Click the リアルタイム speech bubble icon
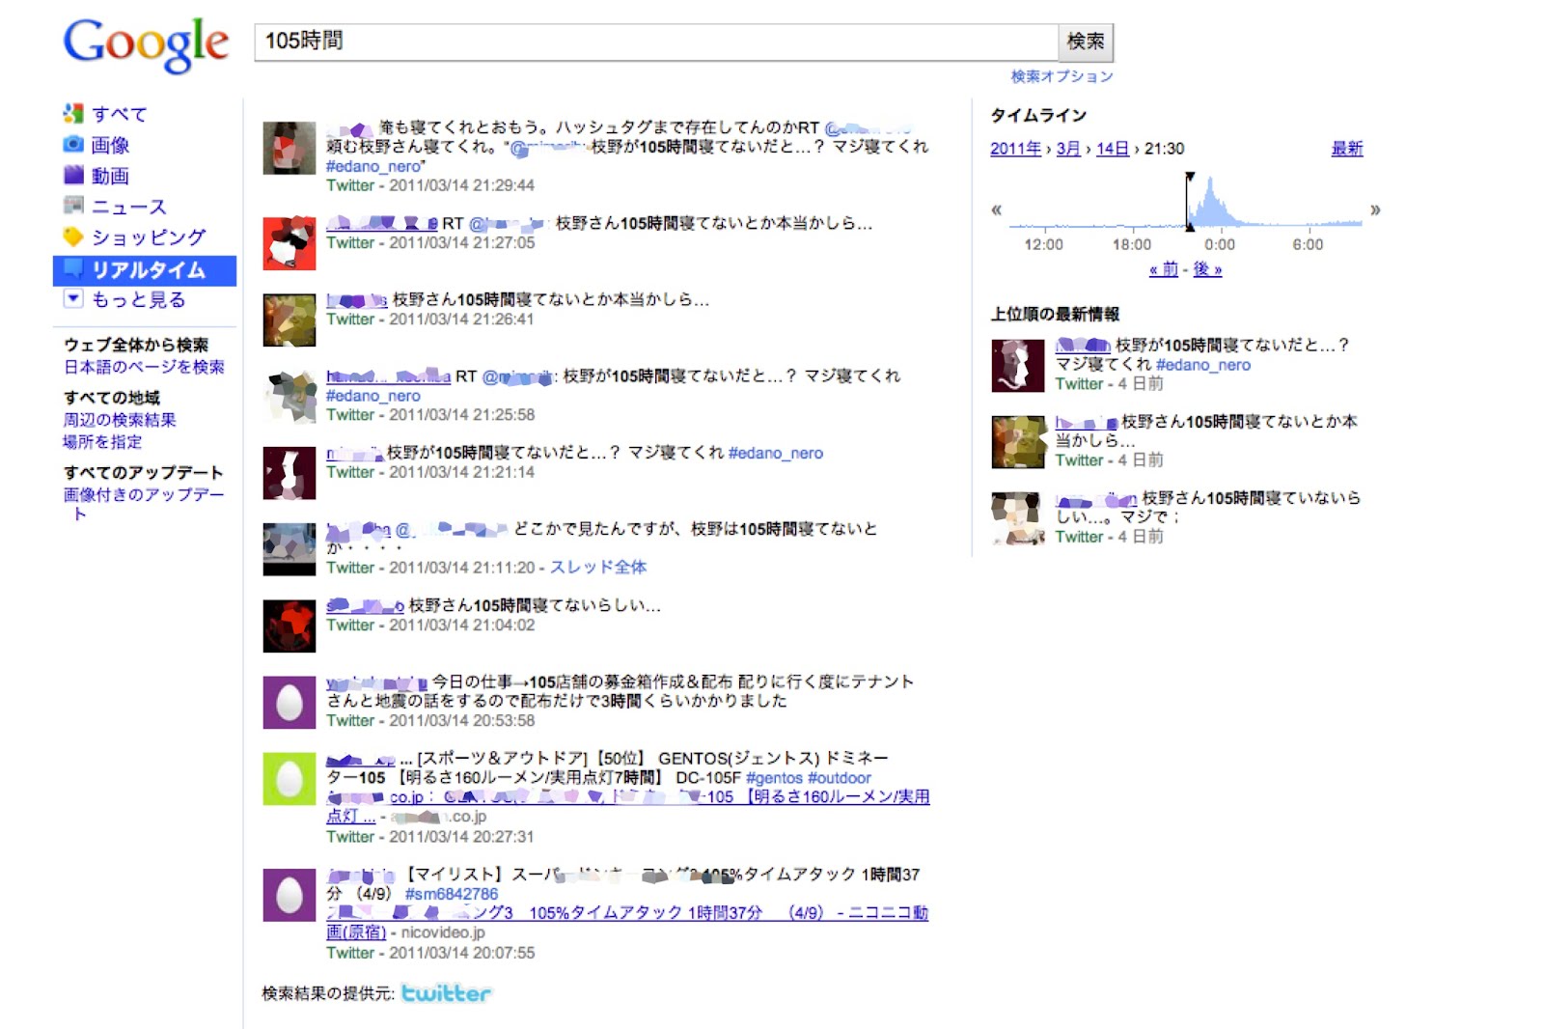 73,269
